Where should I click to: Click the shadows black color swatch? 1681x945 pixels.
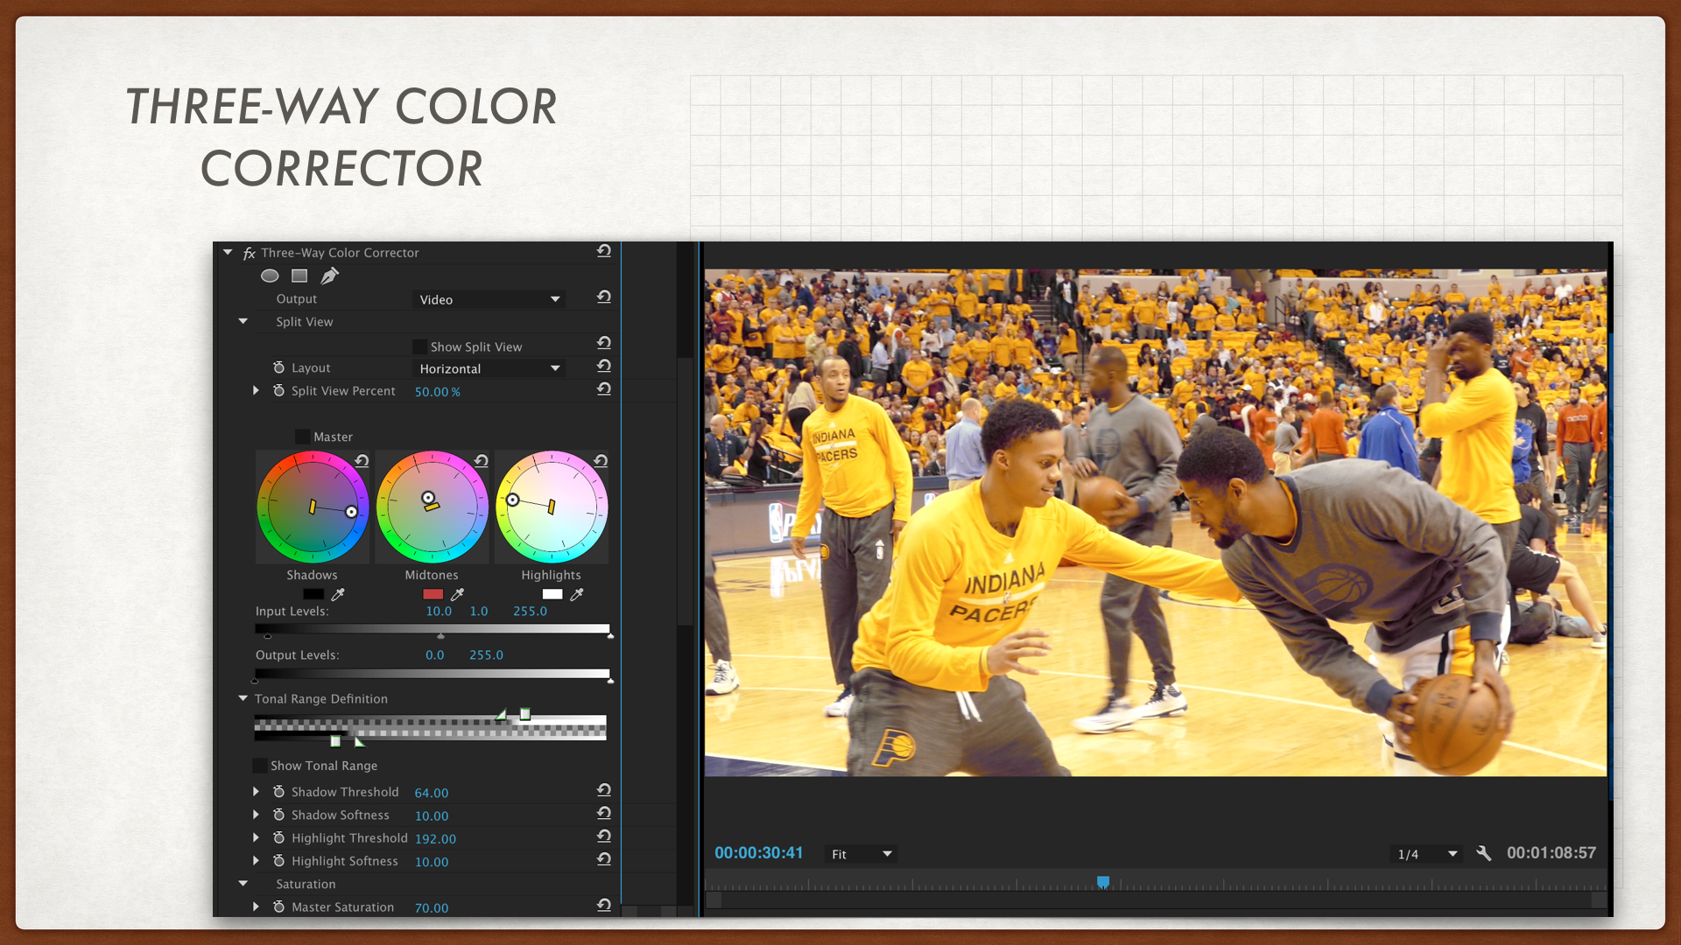click(x=313, y=594)
